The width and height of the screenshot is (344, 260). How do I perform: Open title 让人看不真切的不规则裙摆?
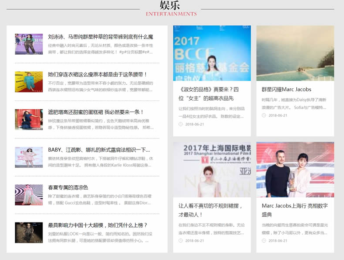(x=210, y=210)
